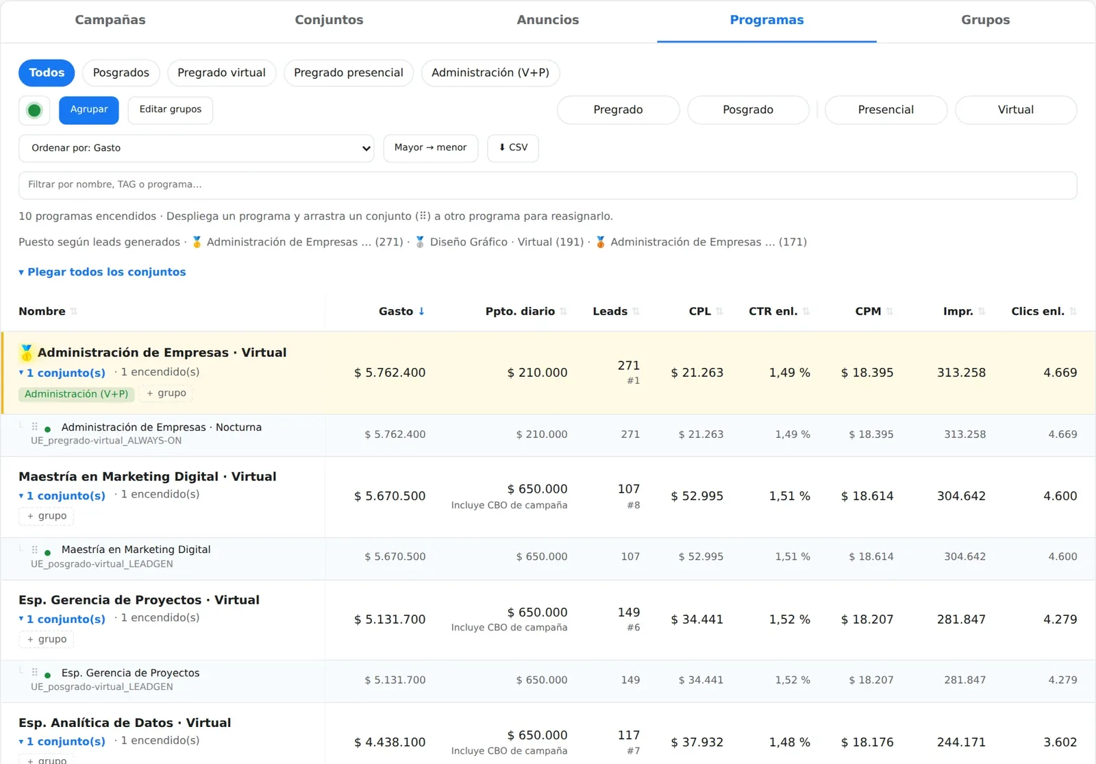Switch sort direction Mayor → menor
The image size is (1096, 764).
pos(430,148)
